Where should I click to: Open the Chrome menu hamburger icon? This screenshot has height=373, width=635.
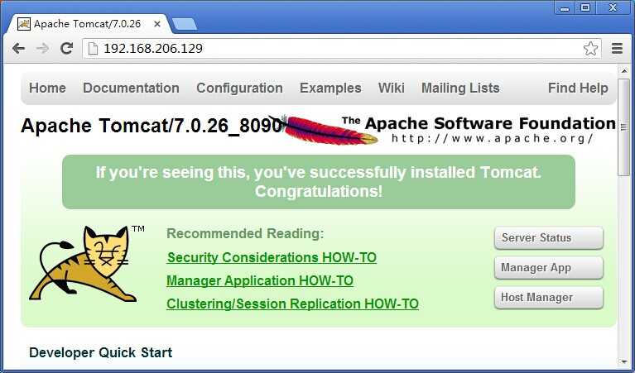click(x=617, y=49)
